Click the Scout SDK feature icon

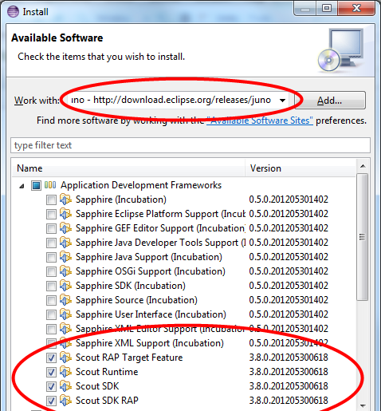(x=65, y=386)
